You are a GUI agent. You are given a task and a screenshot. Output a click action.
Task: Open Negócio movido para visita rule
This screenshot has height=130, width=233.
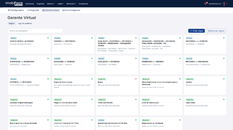pyautogui.click(x=73, y=106)
